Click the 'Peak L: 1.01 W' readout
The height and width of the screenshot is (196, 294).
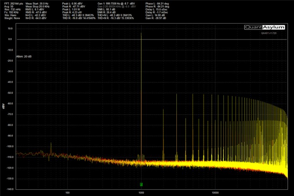click(71, 9)
